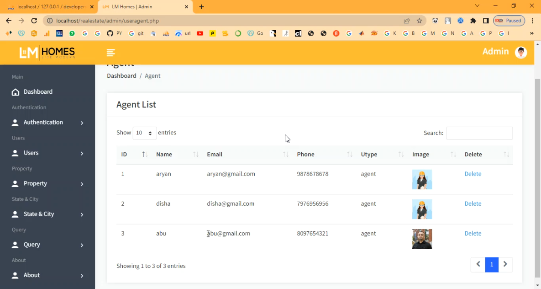
Task: Click the browser reload page icon
Action: click(34, 21)
